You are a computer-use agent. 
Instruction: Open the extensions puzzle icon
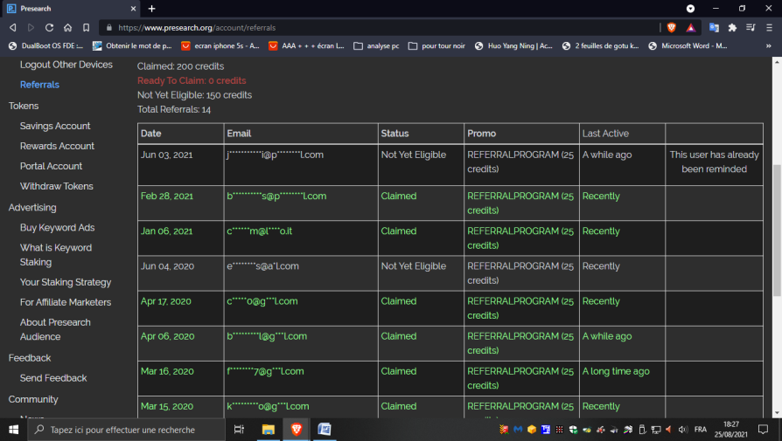click(x=733, y=28)
